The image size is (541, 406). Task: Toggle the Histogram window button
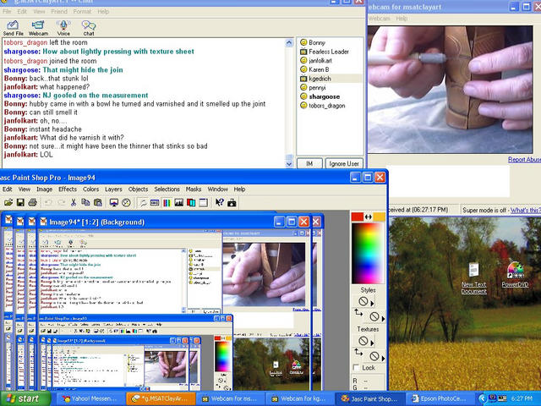tap(178, 203)
